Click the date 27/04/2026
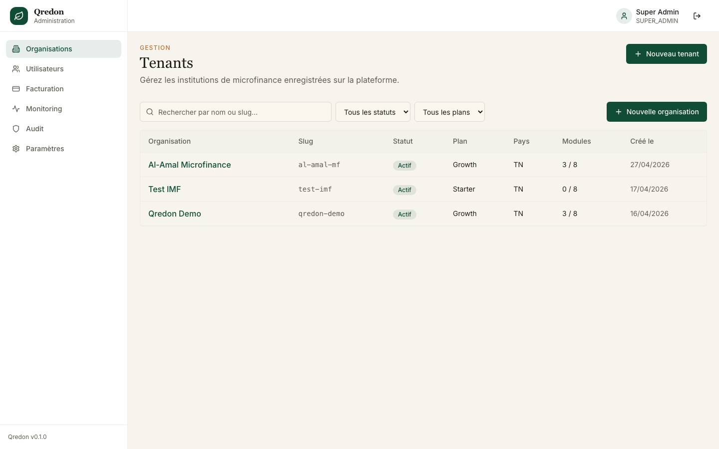Screen dimensions: 719x449 [x=650, y=165]
